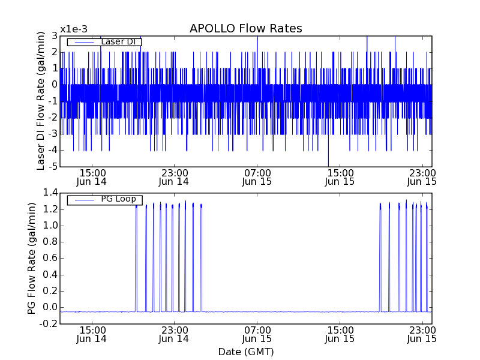Click the "Date (GMT)" x-axis label
The image size is (480, 360).
(245, 352)
